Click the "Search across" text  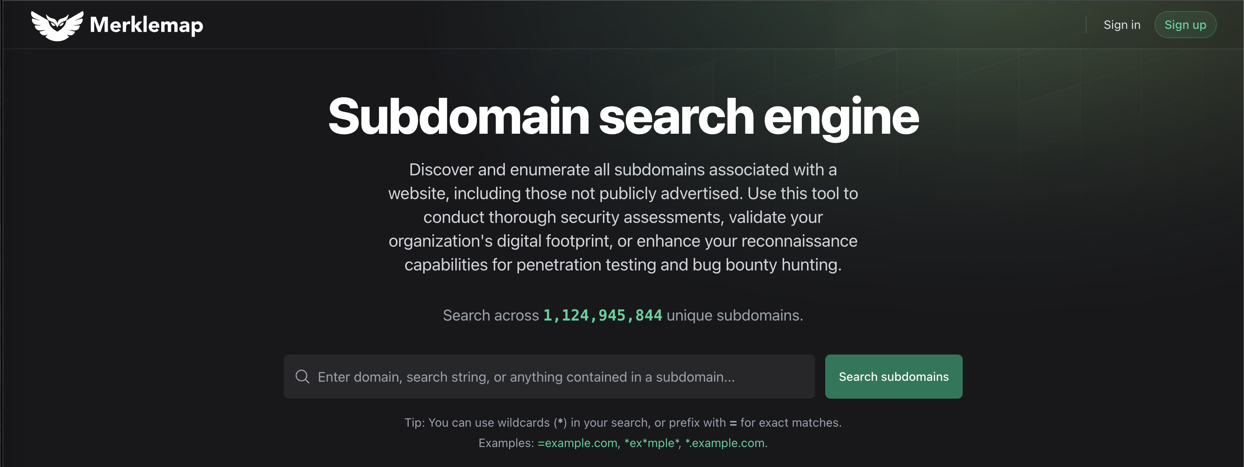click(x=490, y=315)
